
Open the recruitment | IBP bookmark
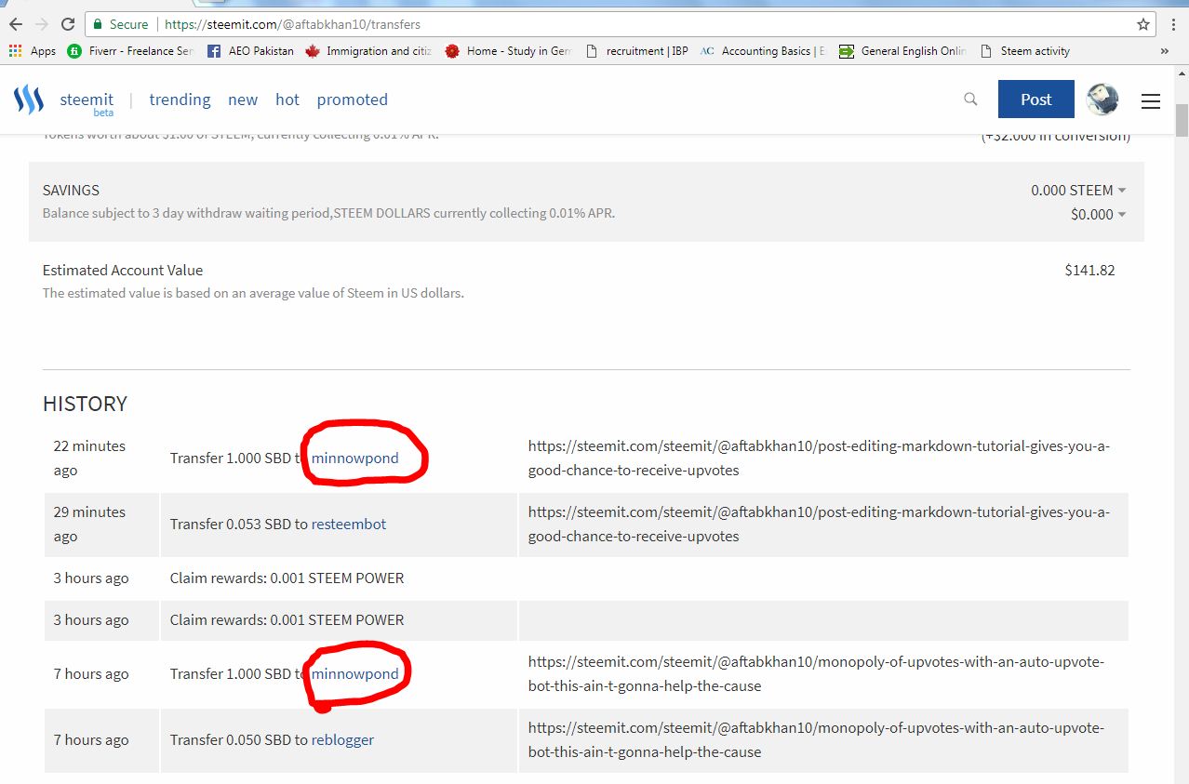coord(636,51)
